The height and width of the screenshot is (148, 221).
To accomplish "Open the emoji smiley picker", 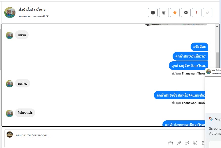I will pos(195,143).
